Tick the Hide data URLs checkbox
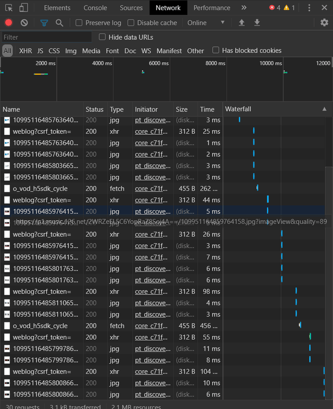This screenshot has width=333, height=409. [103, 37]
